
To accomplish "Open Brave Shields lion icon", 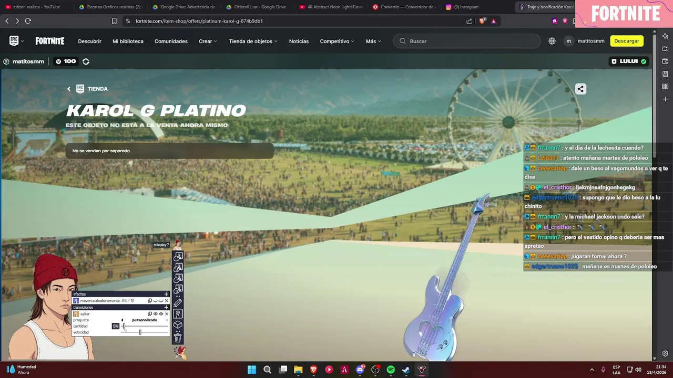I will 482,21.
